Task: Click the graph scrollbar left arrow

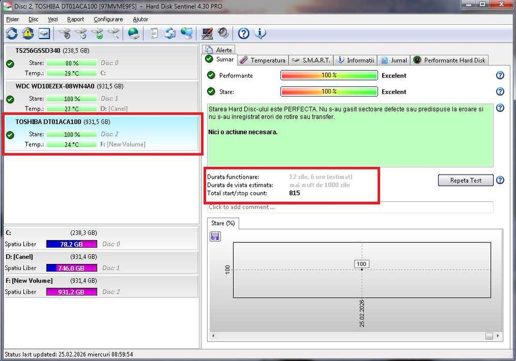Action: (213, 336)
